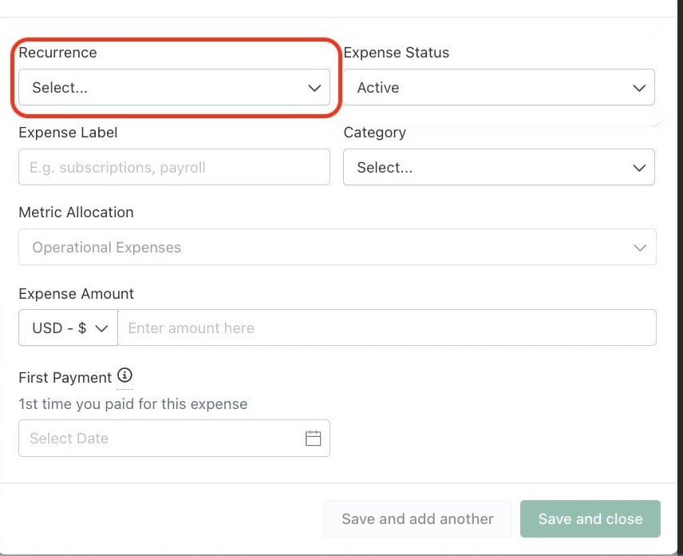The width and height of the screenshot is (683, 556).
Task: Expand the Metric Allocation Operational Expenses dropdown
Action: pyautogui.click(x=338, y=247)
